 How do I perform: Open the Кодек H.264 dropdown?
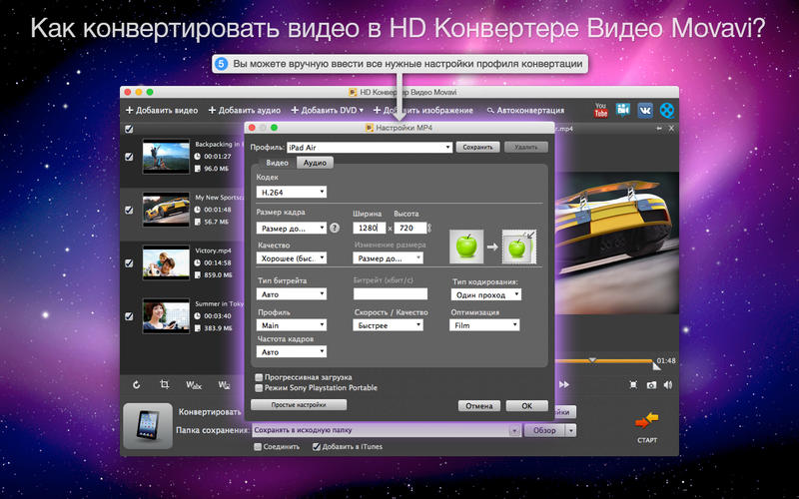[x=292, y=192]
